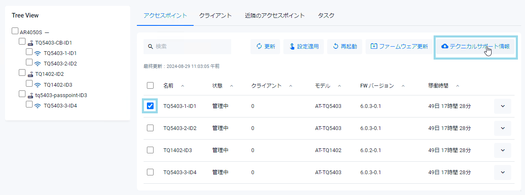Click the テクニカルサポート情報 cloud download icon
This screenshot has width=525, height=195.
point(445,47)
